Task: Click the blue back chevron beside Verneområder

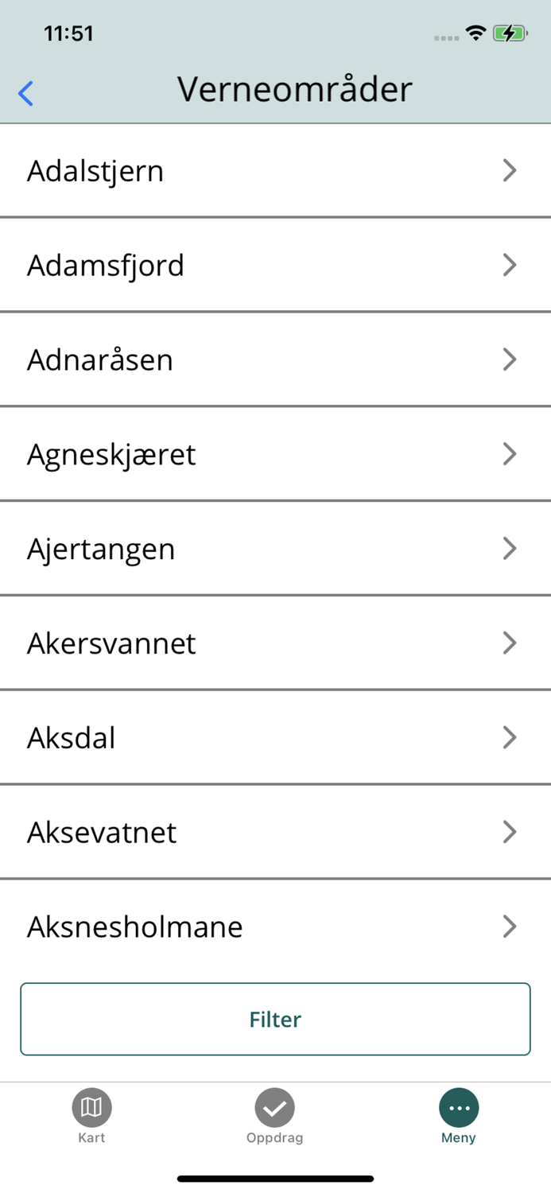Action: pos(25,92)
